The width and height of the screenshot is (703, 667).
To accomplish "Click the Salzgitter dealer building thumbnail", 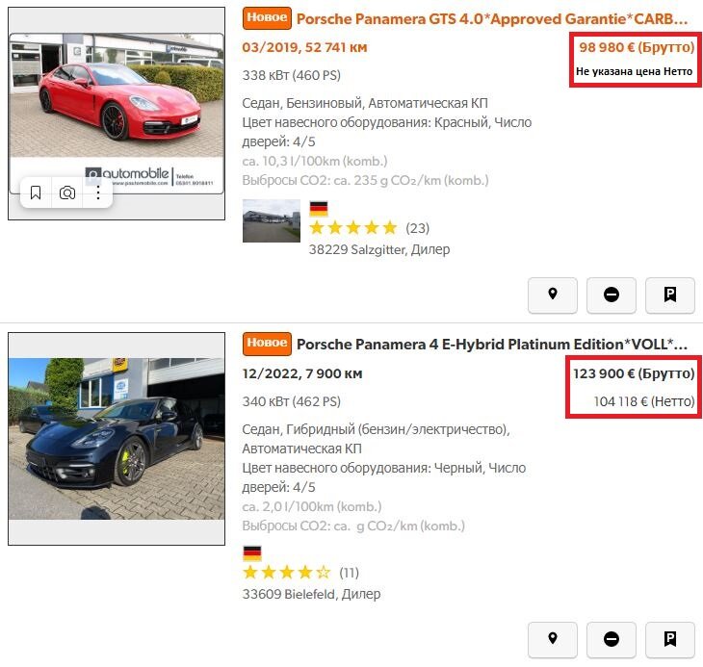I will (272, 220).
